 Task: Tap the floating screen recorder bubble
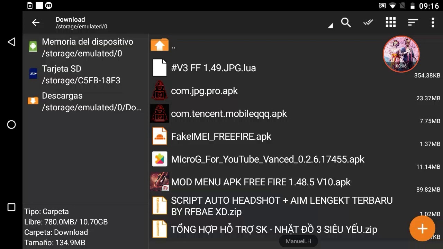coord(401,54)
